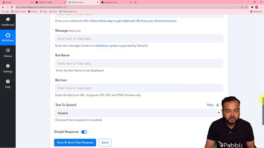264x148 pixels.
Task: Click the Save button
Action: coord(105,143)
